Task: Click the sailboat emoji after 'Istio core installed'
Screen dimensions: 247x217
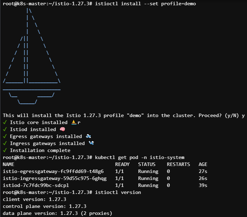Action: 74,122
